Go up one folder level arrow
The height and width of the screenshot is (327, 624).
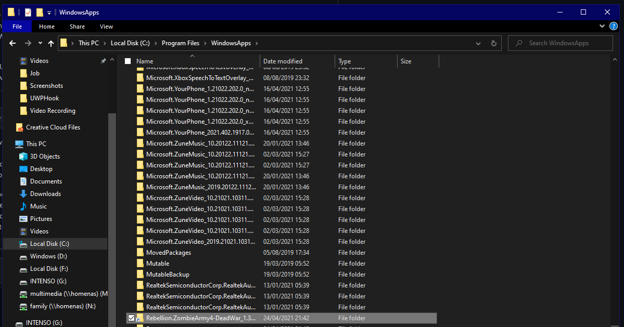[x=51, y=43]
